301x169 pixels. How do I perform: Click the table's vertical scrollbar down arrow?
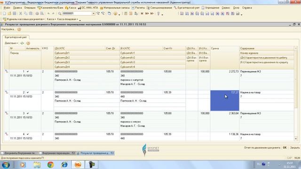[x=296, y=139]
